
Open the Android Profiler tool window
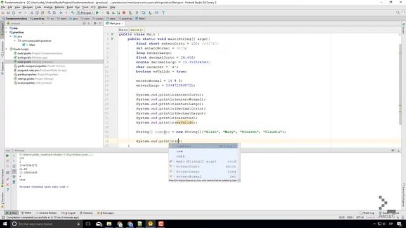[46, 213]
